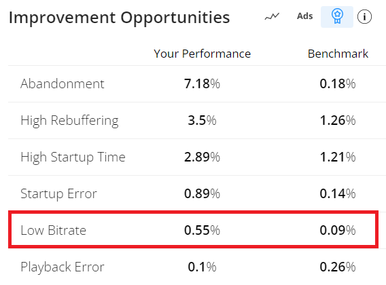Viewport: 386px width, 285px height.
Task: Click the 1.21% startup time benchmark
Action: pos(338,157)
